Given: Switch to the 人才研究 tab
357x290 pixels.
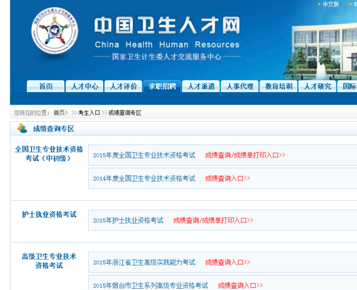Looking at the screenshot, I should [x=317, y=86].
